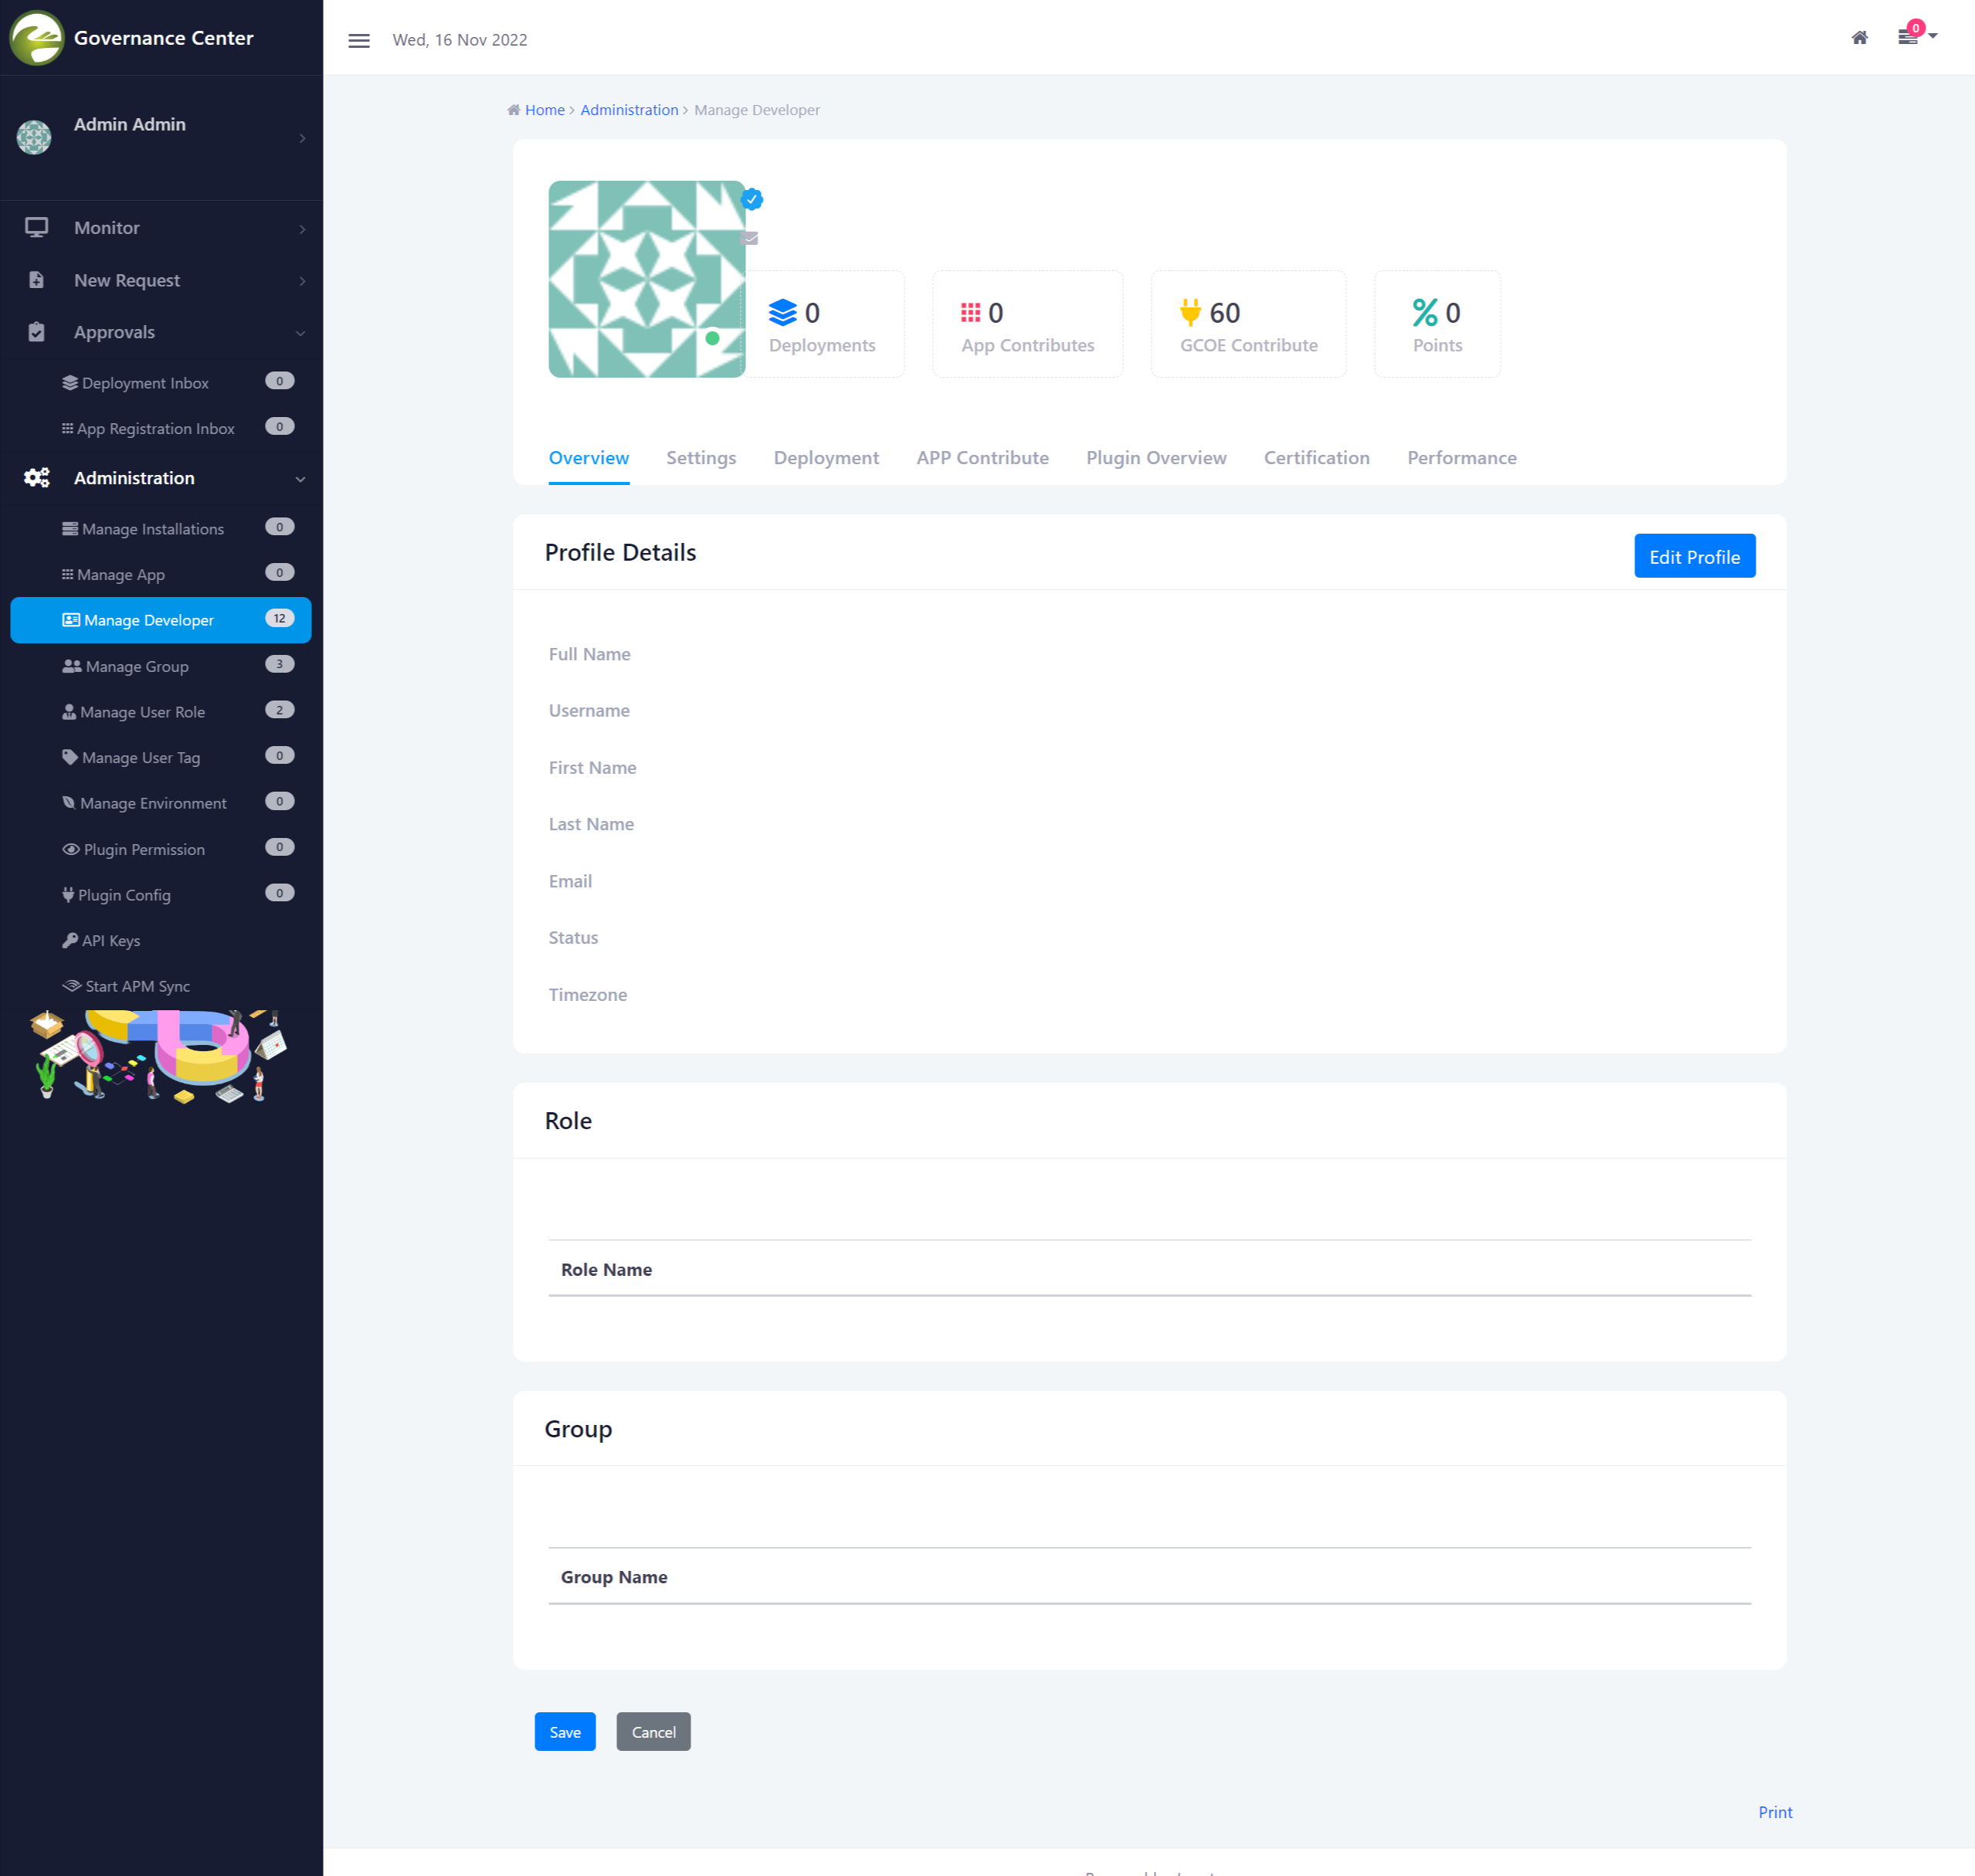Switch to the Settings tab
Viewport: 1975px width, 1876px height.
[x=700, y=458]
